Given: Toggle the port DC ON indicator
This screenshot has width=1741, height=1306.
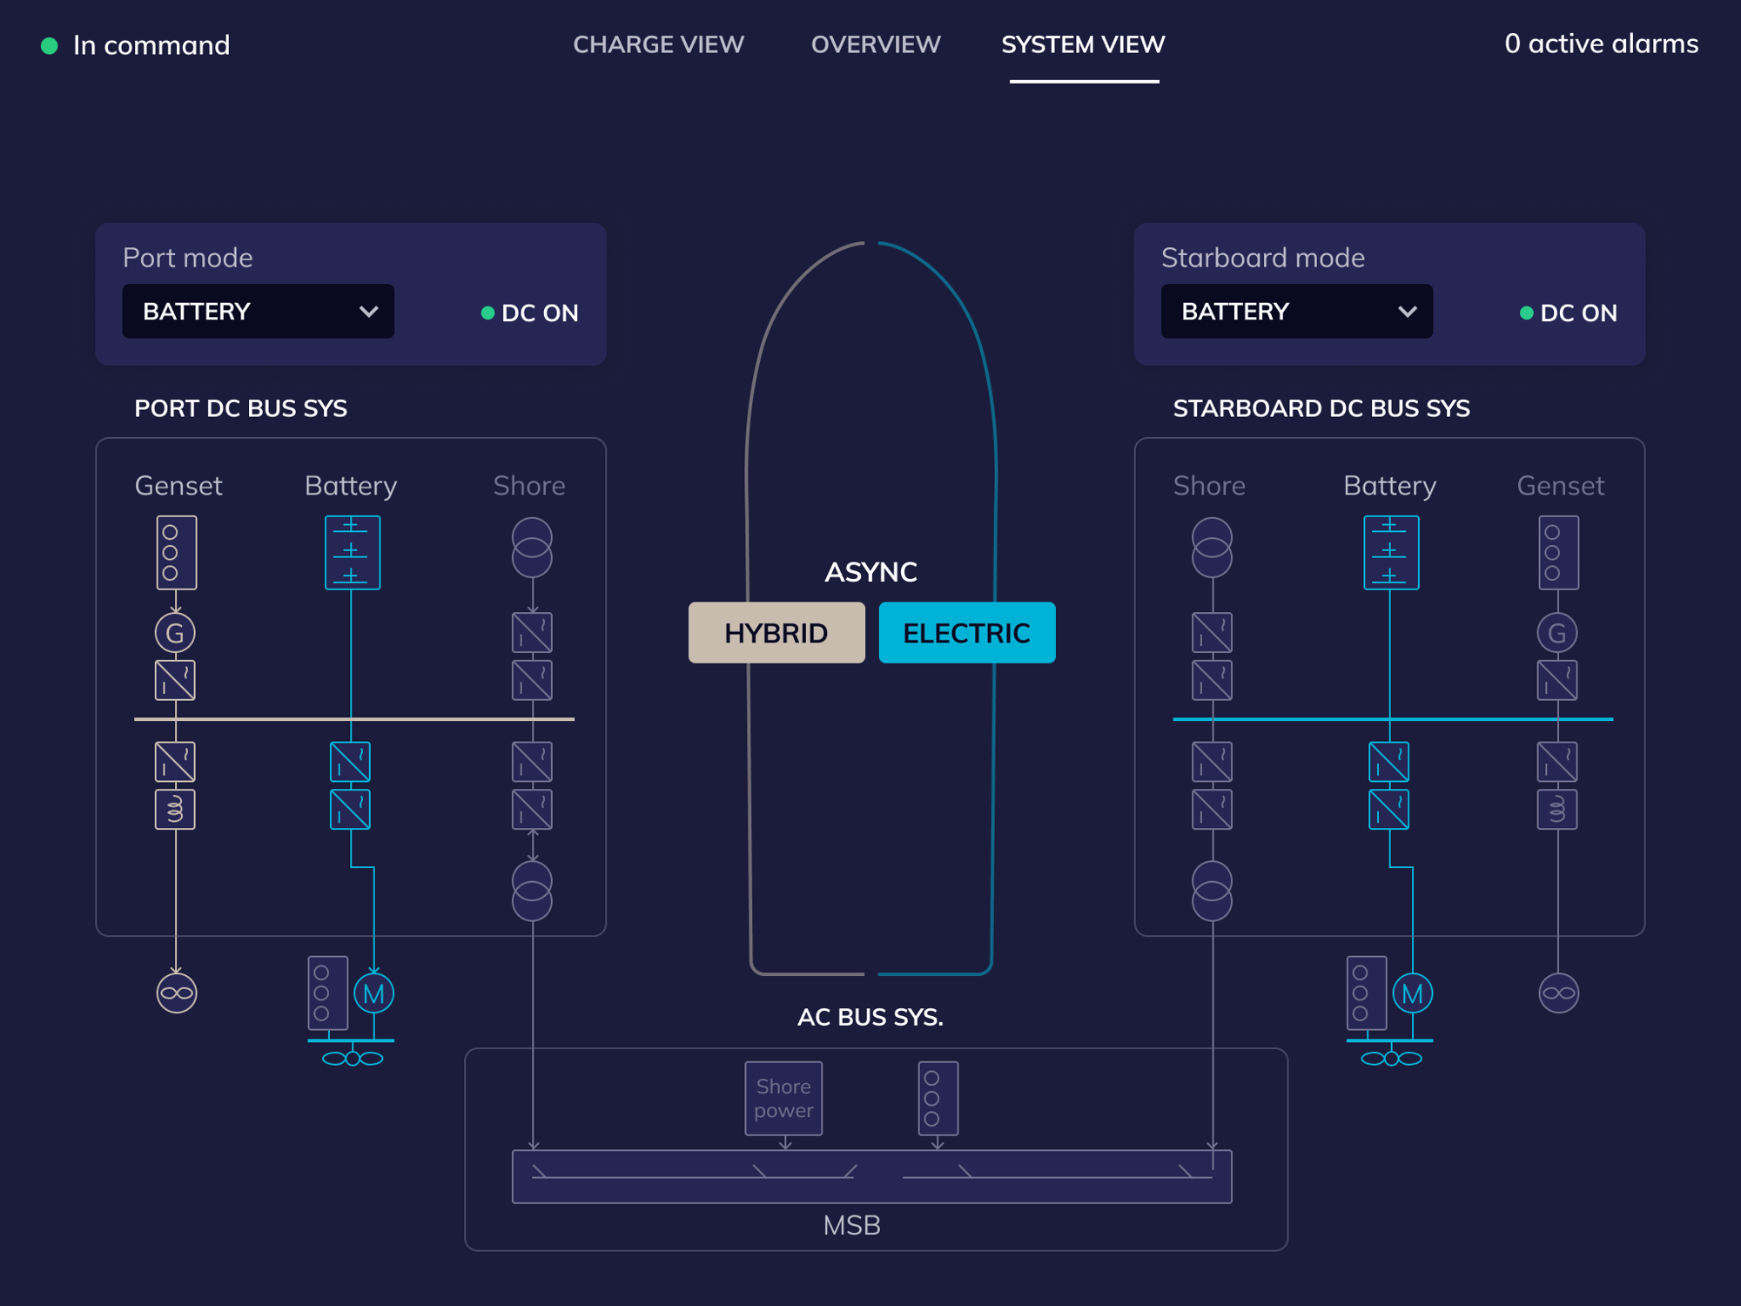Looking at the screenshot, I should click(x=530, y=313).
